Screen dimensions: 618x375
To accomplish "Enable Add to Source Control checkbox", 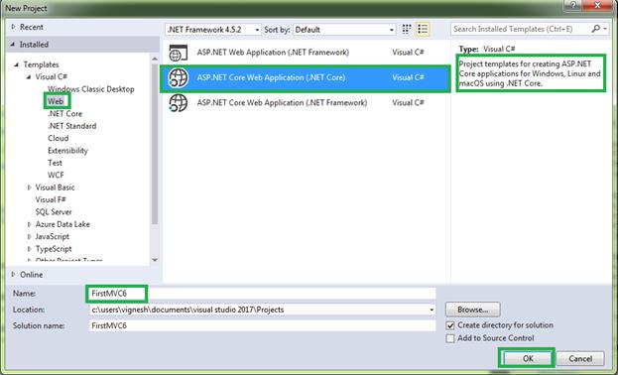I will pos(450,338).
